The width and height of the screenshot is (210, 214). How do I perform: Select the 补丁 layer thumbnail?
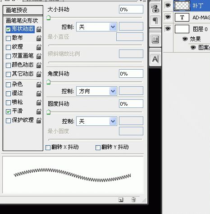(x=182, y=6)
